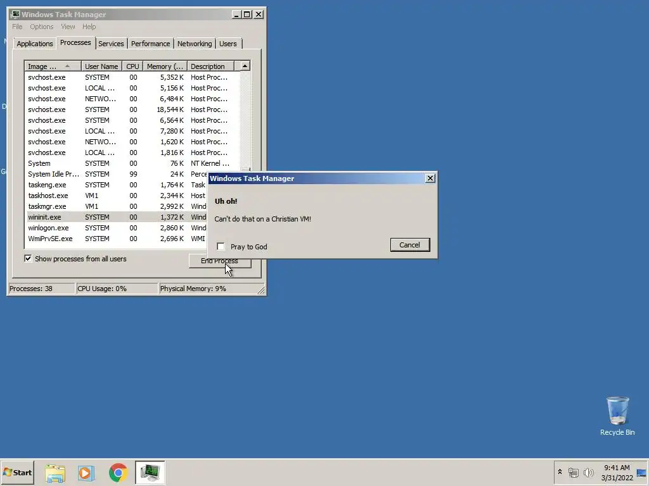This screenshot has height=486, width=649.
Task: Select the winlogon.exe process row
Action: (117, 228)
